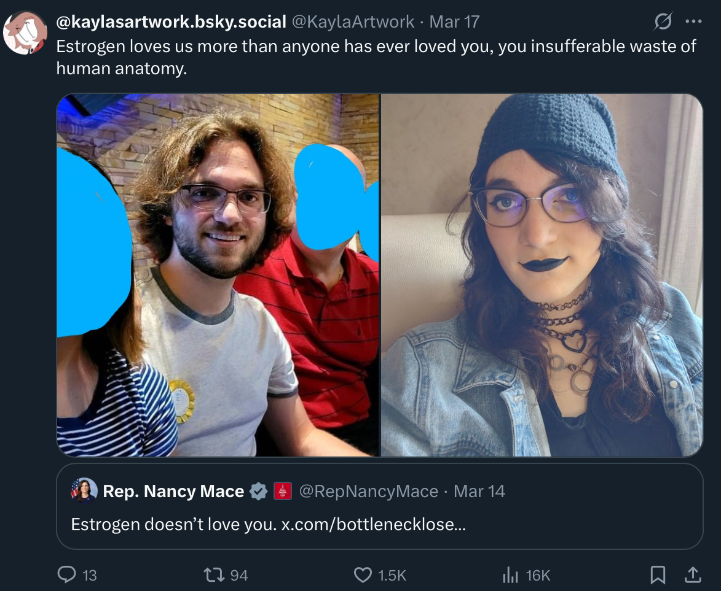The width and height of the screenshot is (721, 591).
Task: Open the @kaylasartwork.bsky.social display name
Action: tap(171, 21)
